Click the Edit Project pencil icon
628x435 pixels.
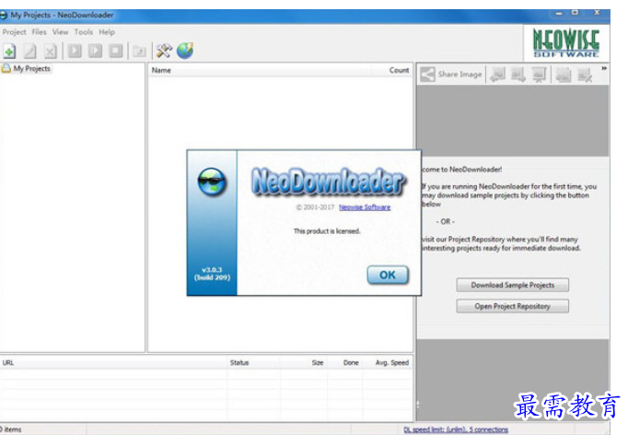click(29, 51)
